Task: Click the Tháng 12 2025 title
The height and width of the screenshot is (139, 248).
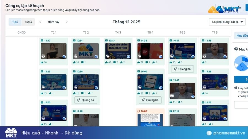Action: click(x=126, y=22)
